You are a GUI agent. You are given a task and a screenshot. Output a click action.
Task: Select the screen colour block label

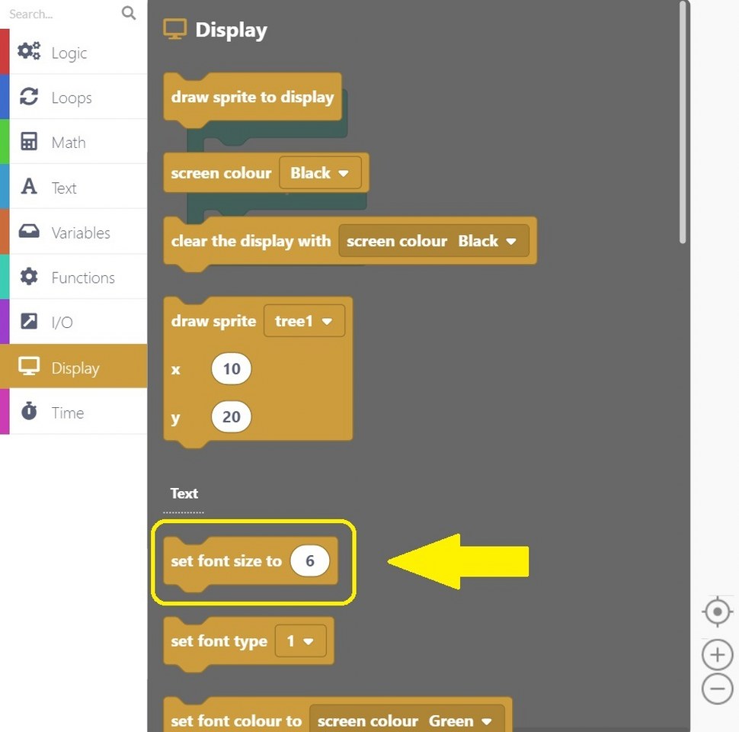point(221,173)
